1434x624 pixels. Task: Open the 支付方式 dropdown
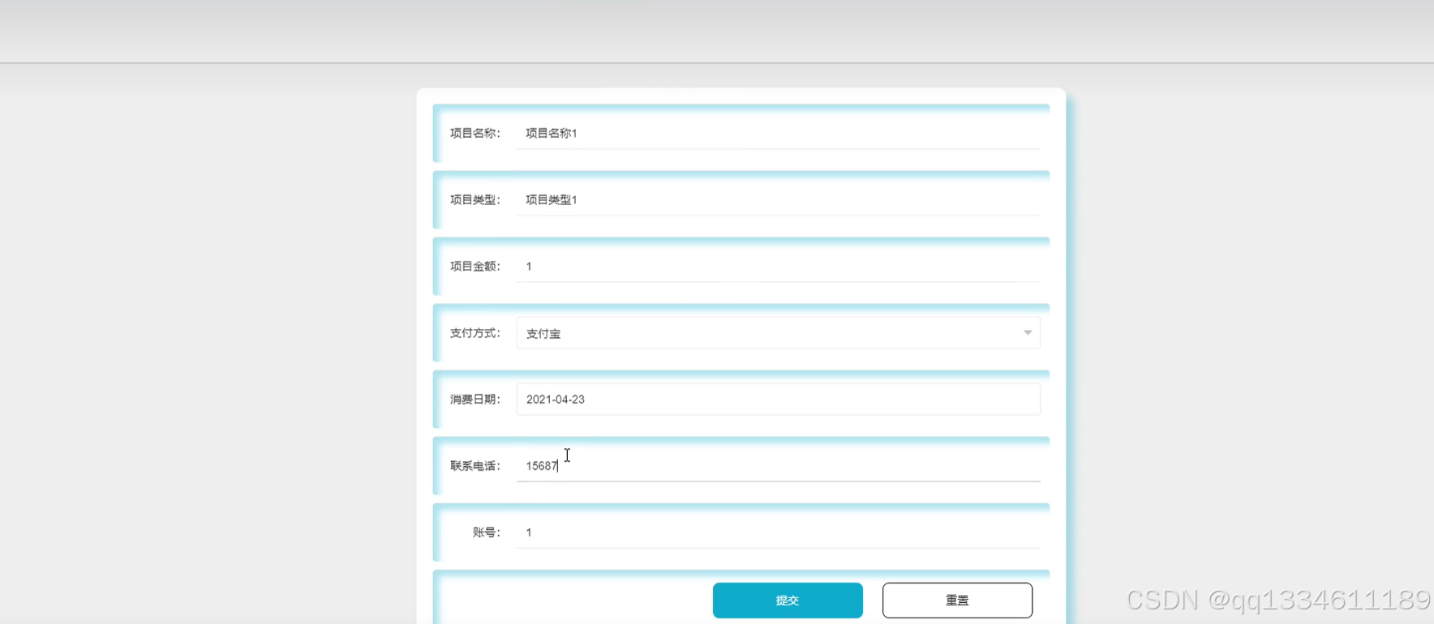tap(778, 333)
